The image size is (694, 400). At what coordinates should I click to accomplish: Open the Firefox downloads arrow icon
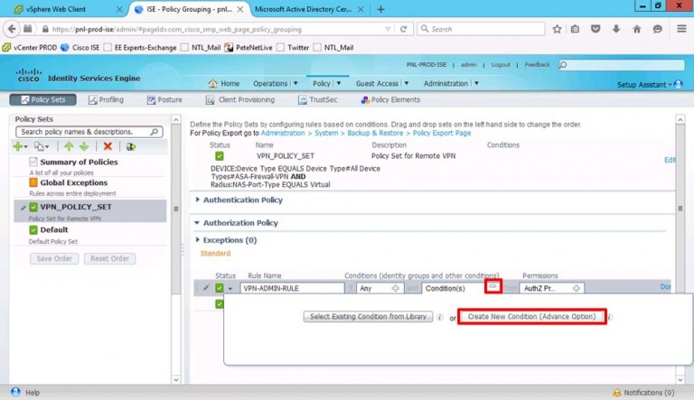[x=616, y=29]
